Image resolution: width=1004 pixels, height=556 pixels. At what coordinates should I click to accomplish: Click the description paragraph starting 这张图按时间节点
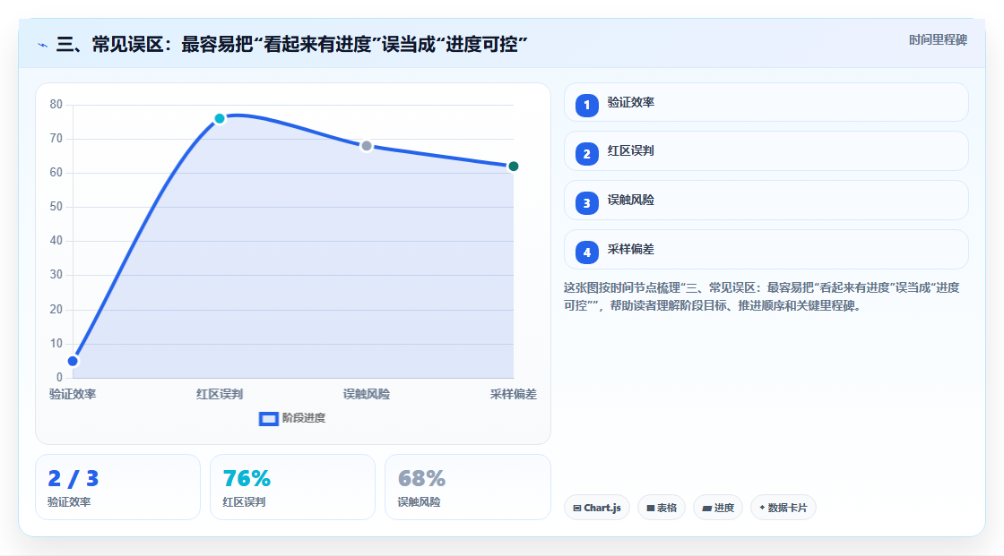[761, 296]
